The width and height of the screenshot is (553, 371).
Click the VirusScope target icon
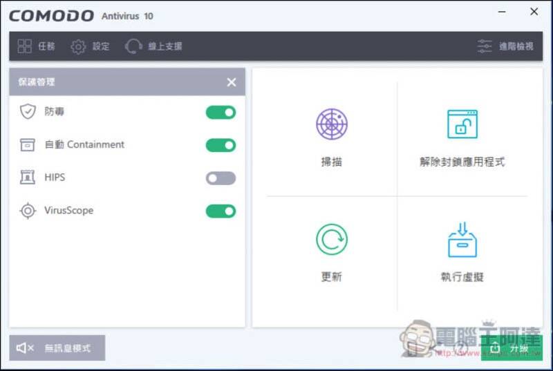coord(28,211)
